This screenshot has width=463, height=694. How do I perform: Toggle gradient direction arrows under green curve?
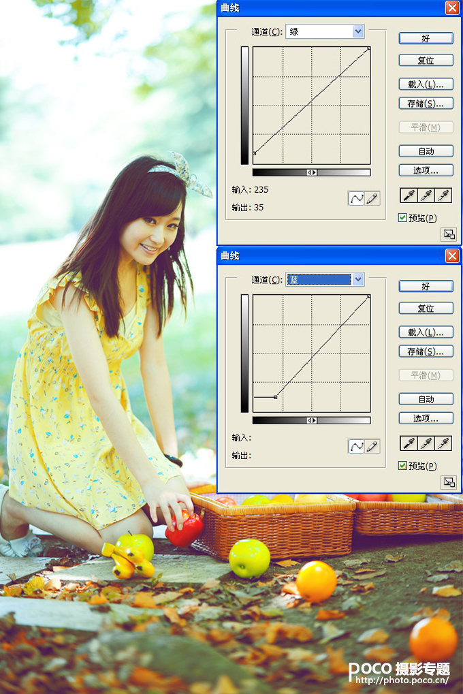coord(311,172)
